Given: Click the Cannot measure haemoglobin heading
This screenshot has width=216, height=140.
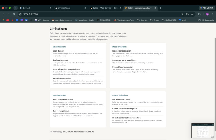Looking at the screenshot, I should tap(125, 108).
